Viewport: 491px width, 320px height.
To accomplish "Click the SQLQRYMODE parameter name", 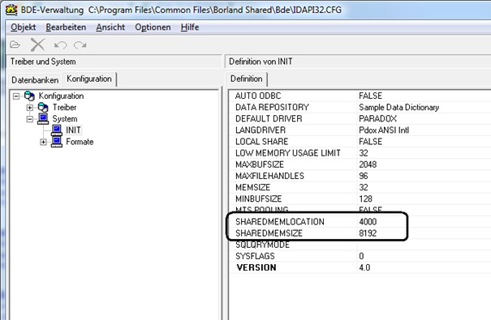I will coord(262,245).
